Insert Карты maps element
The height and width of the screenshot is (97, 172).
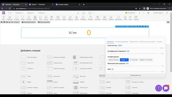coord(76,18)
